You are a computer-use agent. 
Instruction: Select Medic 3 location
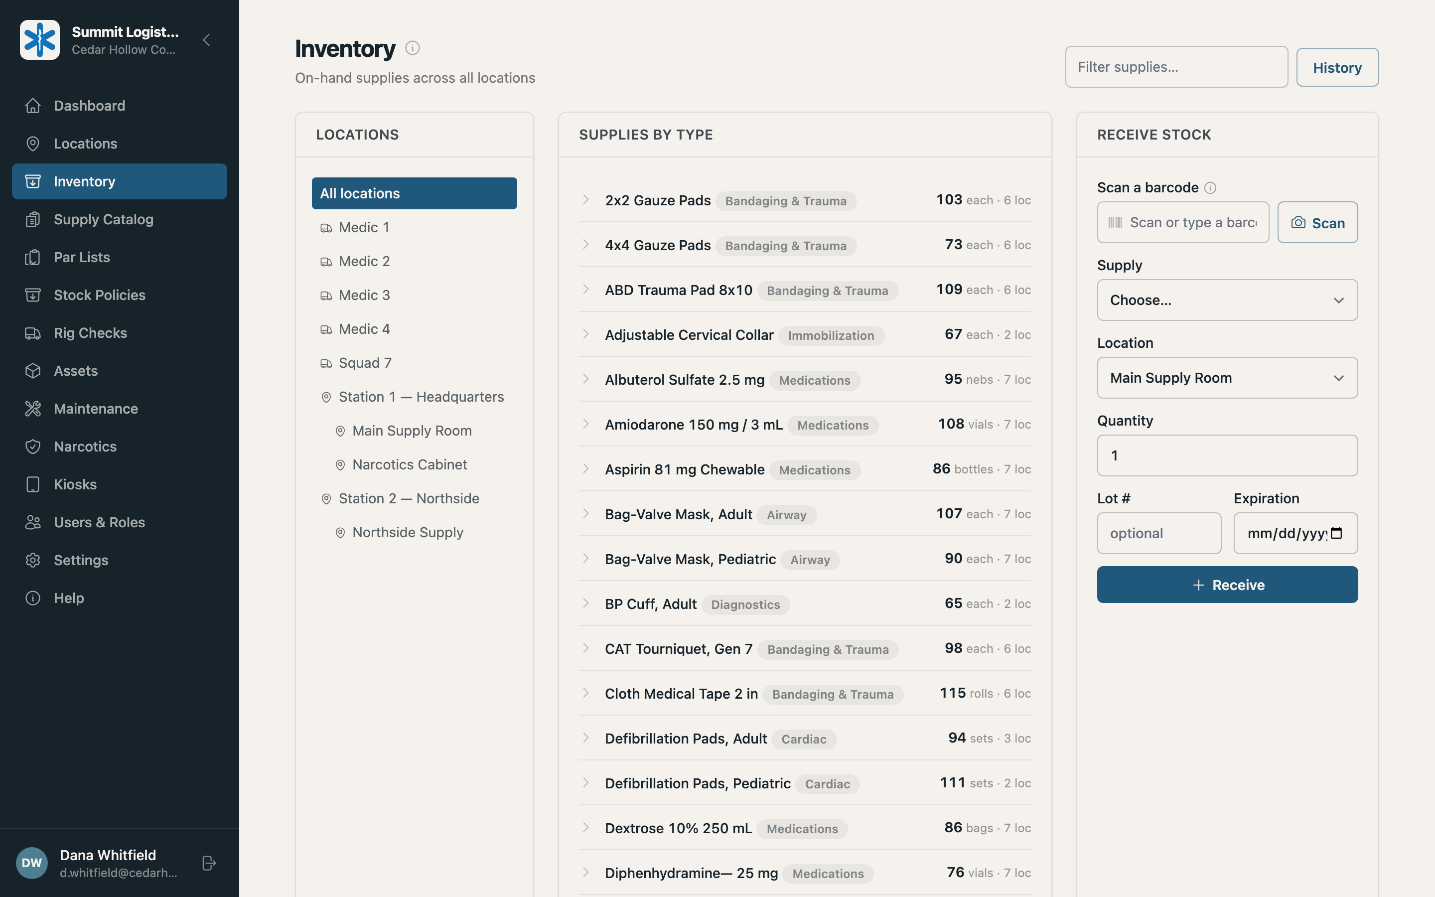click(x=415, y=296)
